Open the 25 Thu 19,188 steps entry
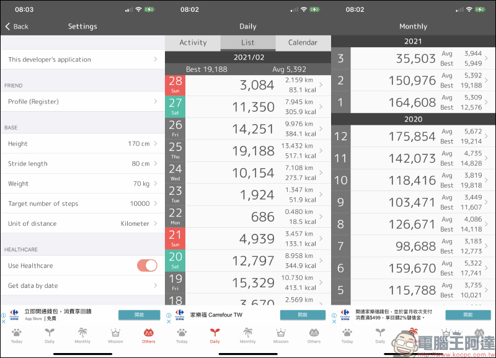The width and height of the screenshot is (496, 358). (x=248, y=151)
